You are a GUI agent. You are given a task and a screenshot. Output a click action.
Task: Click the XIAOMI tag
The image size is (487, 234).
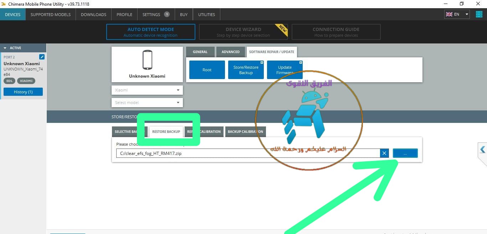point(26,81)
